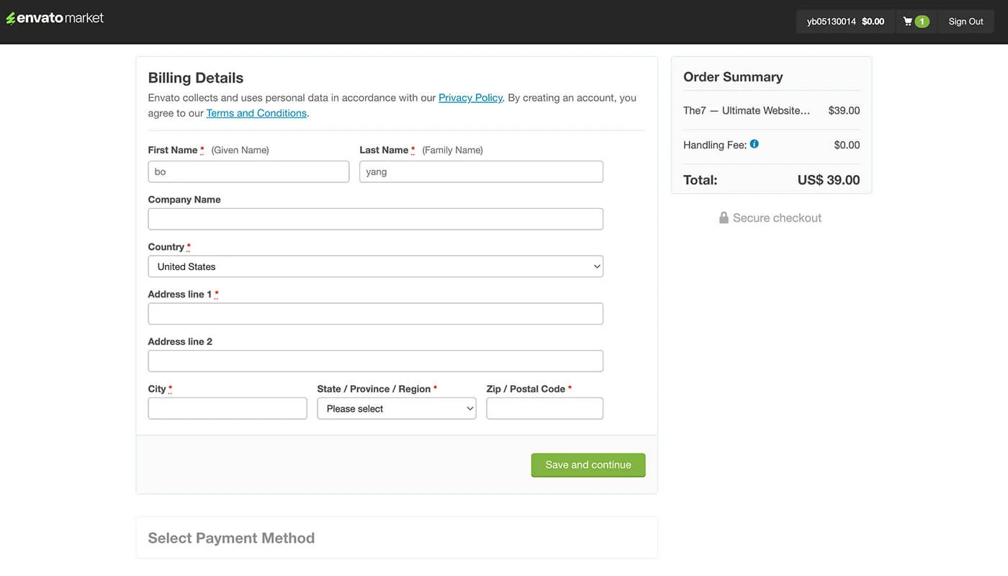Click the Address line 2 field
Image resolution: width=1008 pixels, height=576 pixels.
click(375, 361)
